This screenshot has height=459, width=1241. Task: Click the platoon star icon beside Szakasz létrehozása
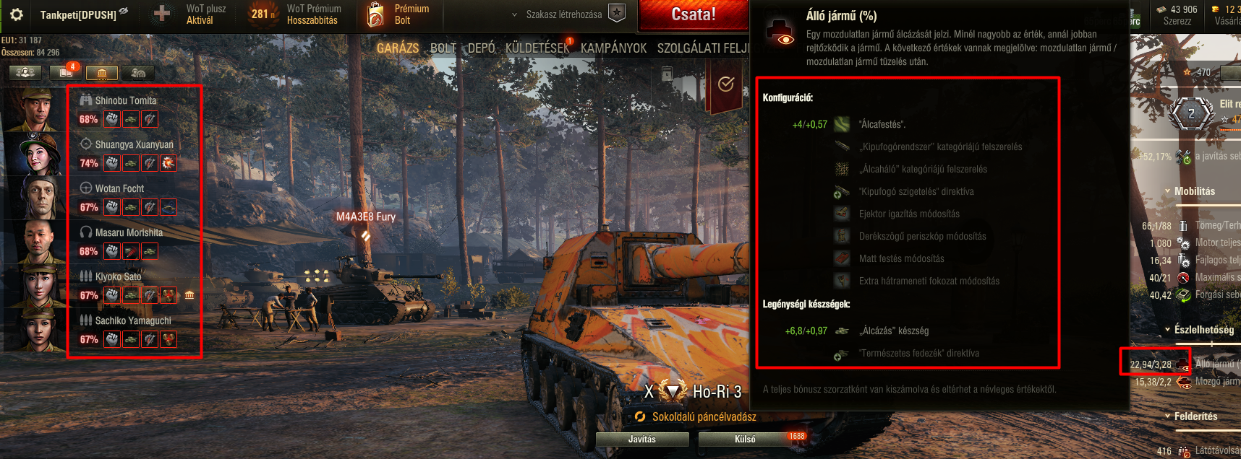616,13
